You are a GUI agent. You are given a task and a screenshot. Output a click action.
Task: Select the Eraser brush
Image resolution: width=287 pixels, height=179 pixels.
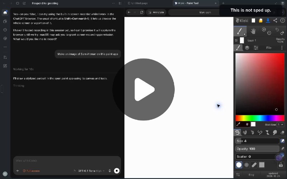point(282,132)
